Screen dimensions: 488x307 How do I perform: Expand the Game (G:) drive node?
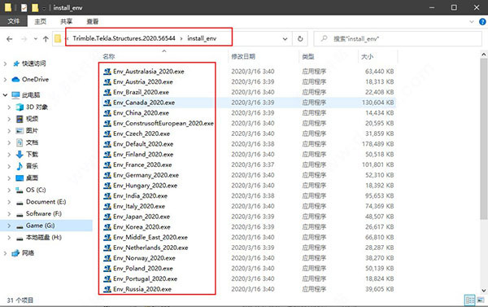pyautogui.click(x=9, y=226)
